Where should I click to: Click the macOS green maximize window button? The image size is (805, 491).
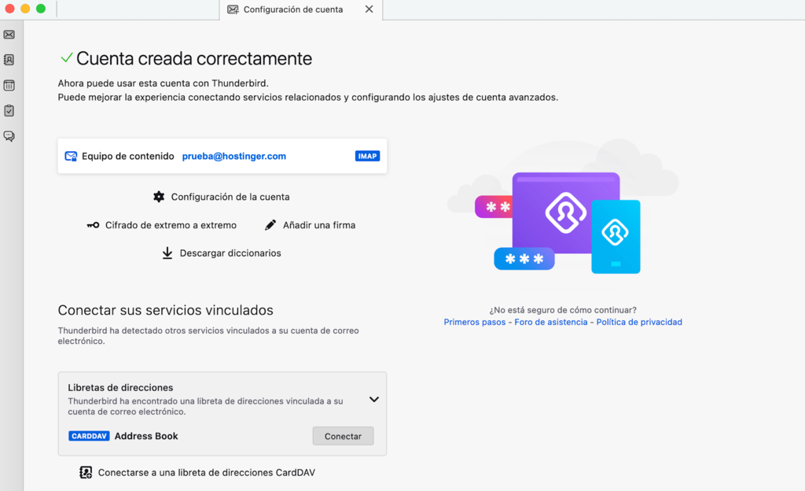[41, 9]
